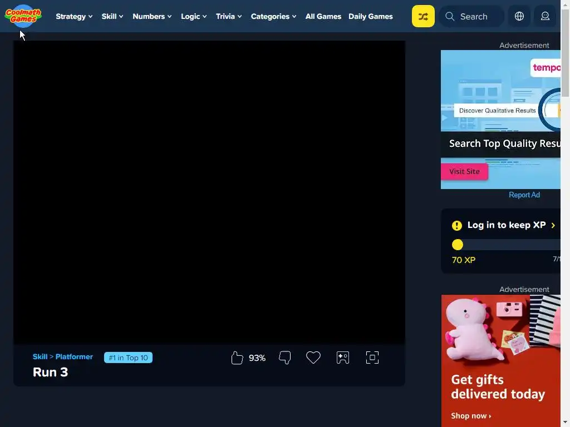Open the Daily Games page
The image size is (570, 427).
[370, 16]
